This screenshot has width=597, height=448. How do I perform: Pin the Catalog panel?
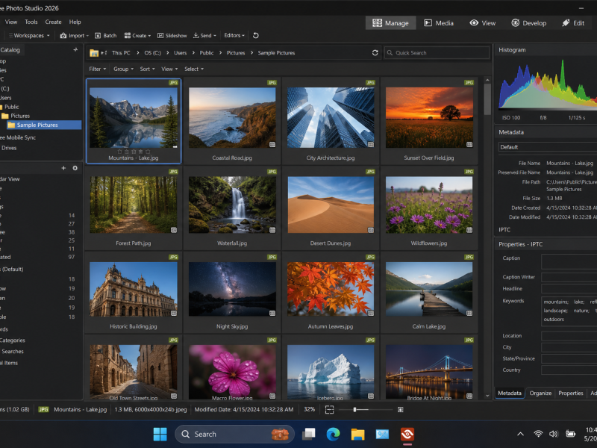75,49
